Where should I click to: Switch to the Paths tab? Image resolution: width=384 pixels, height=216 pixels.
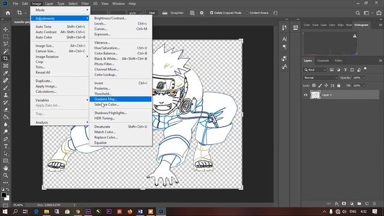pyautogui.click(x=338, y=61)
